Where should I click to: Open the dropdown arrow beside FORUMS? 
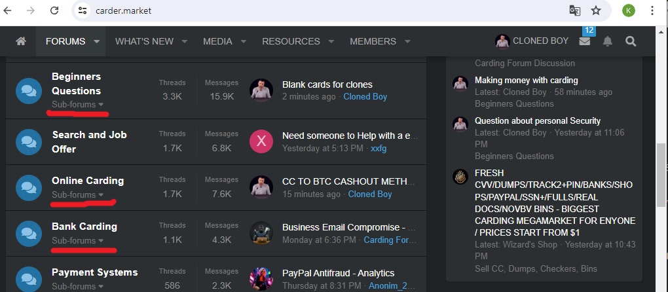(96, 41)
